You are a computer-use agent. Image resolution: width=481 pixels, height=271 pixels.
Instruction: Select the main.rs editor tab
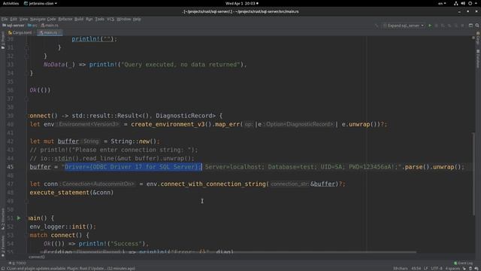pyautogui.click(x=50, y=32)
